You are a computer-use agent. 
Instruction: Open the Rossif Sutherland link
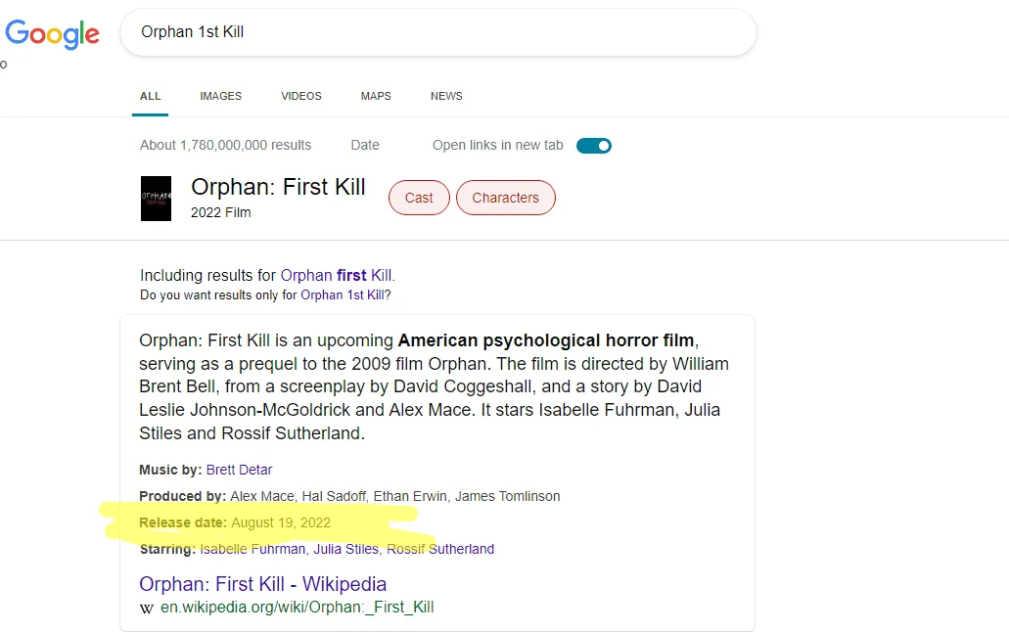pos(440,549)
